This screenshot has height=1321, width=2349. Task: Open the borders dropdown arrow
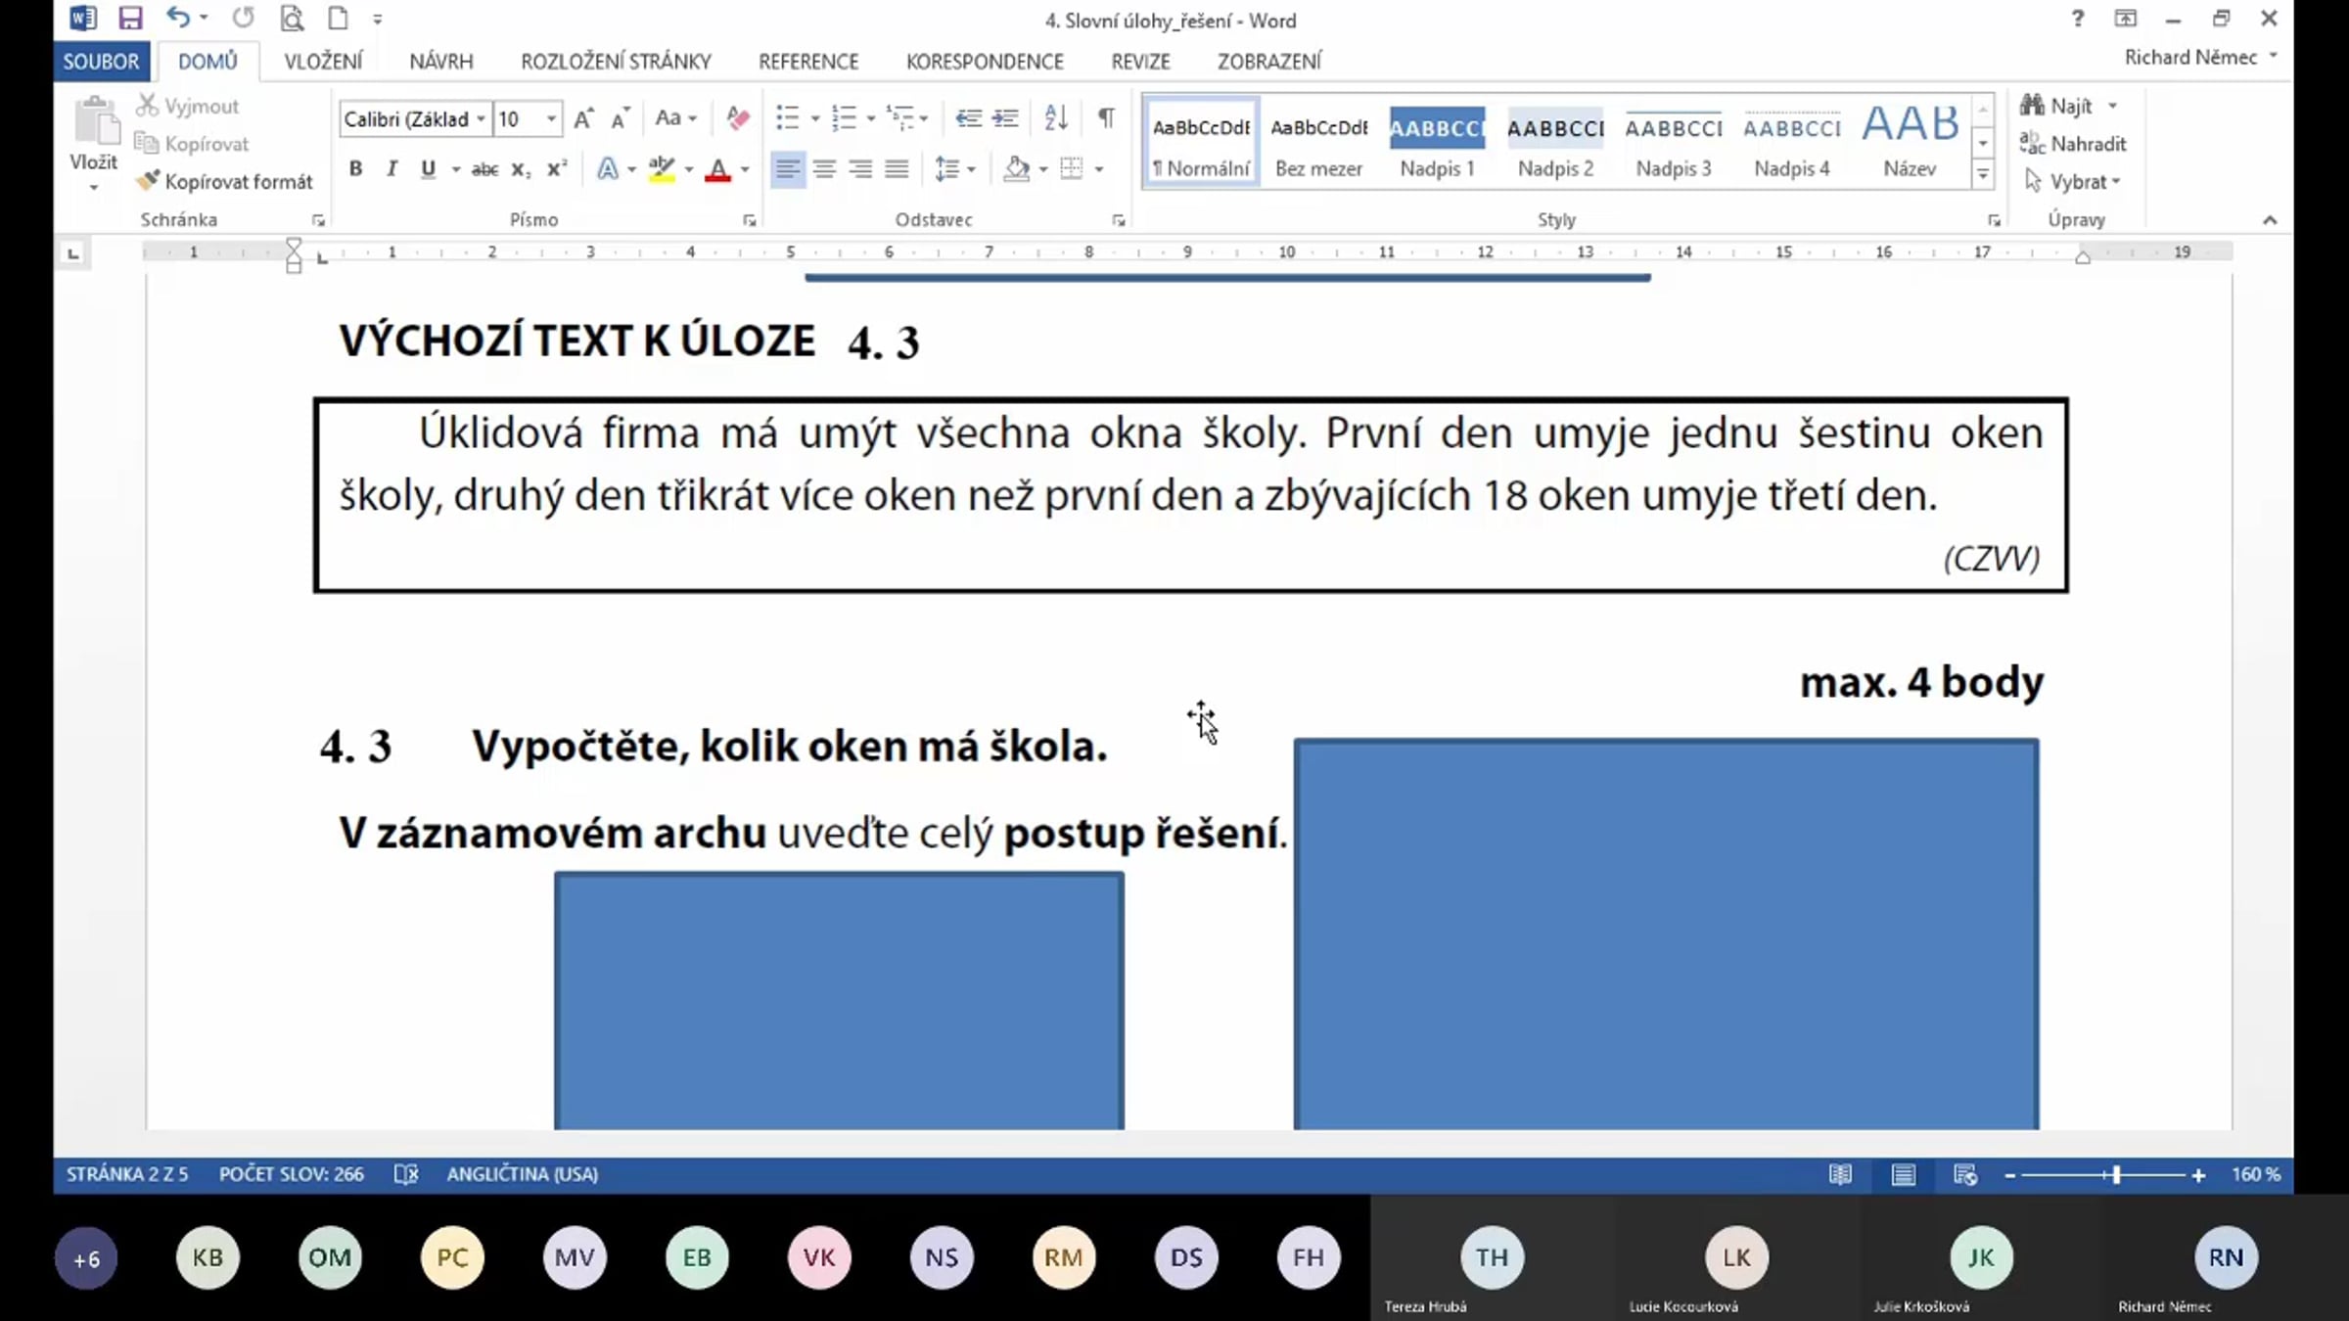coord(1099,170)
